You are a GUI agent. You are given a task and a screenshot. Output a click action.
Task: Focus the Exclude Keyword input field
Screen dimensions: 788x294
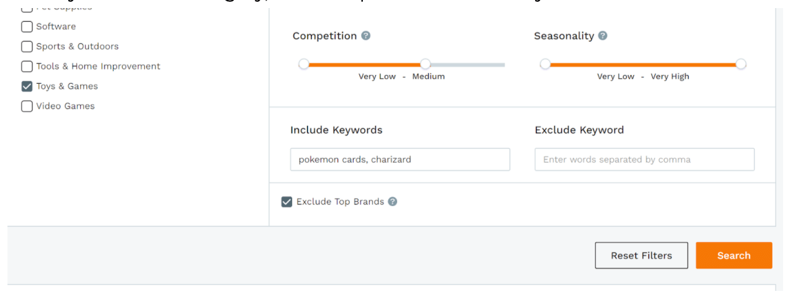coord(644,159)
